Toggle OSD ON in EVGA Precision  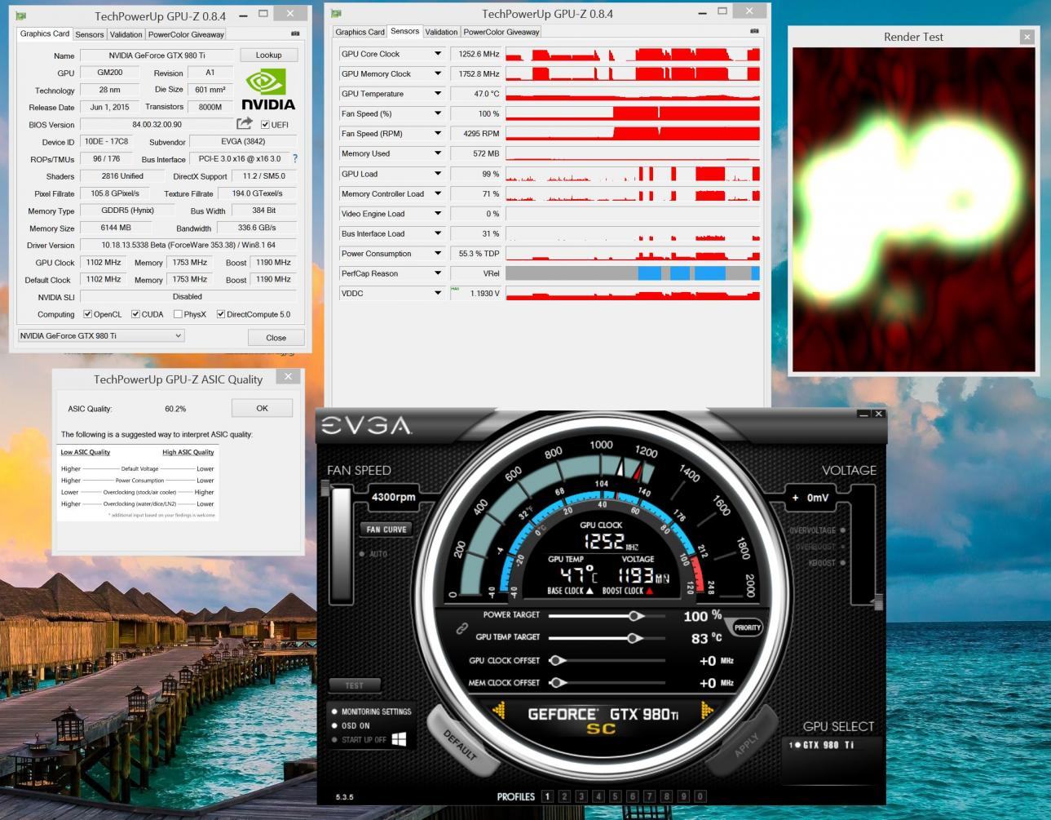click(x=335, y=725)
